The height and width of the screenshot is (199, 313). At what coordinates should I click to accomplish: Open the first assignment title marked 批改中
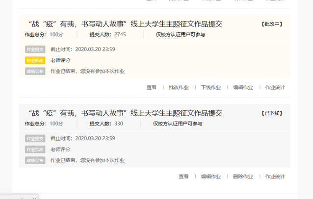point(125,24)
